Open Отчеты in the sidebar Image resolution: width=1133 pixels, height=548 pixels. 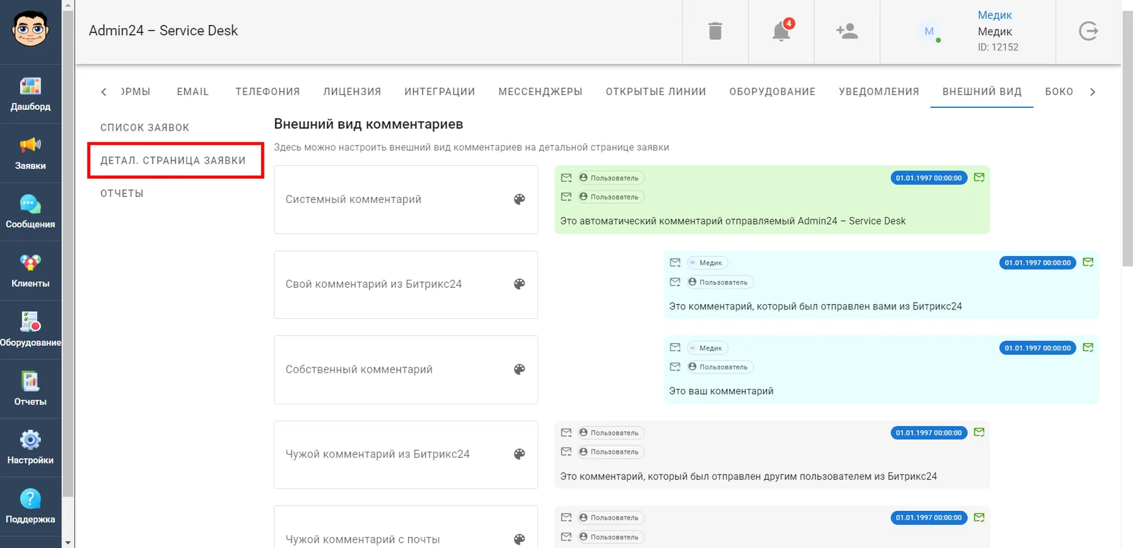click(30, 389)
